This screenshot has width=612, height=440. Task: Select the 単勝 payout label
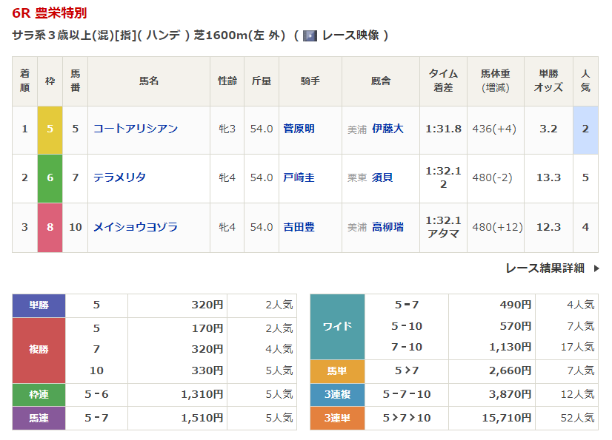coord(39,305)
